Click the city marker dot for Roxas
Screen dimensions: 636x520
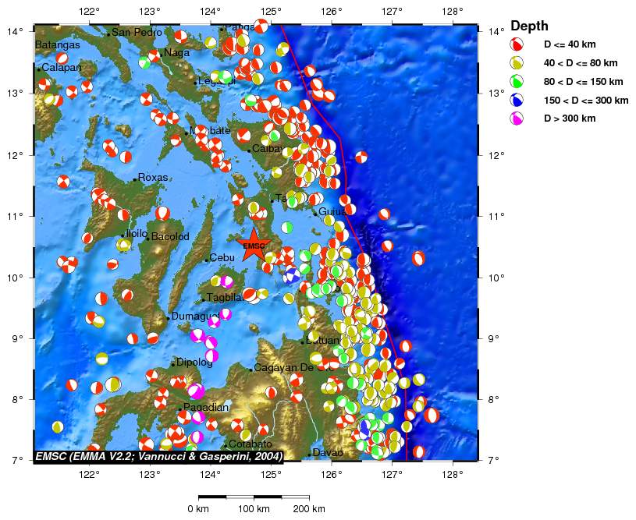[x=135, y=179]
